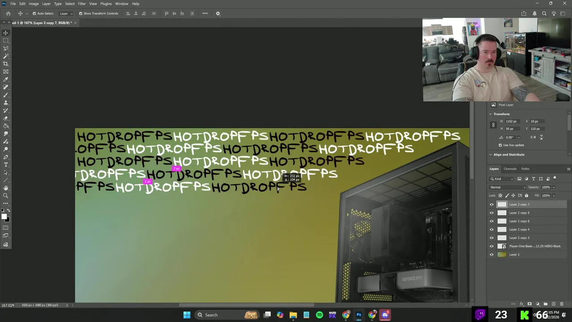The width and height of the screenshot is (572, 322).
Task: Open the File menu
Action: (13, 4)
